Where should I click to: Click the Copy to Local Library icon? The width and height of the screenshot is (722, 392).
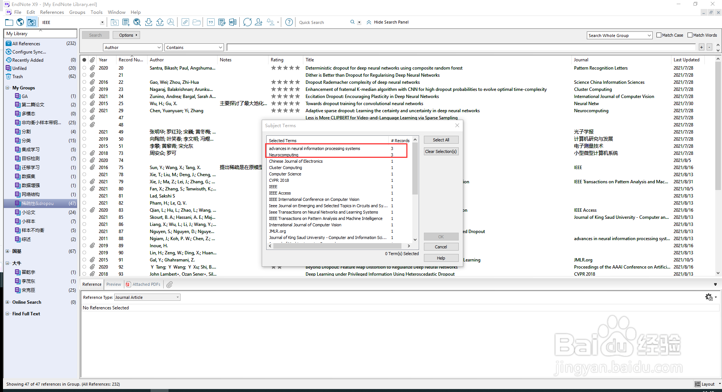115,22
